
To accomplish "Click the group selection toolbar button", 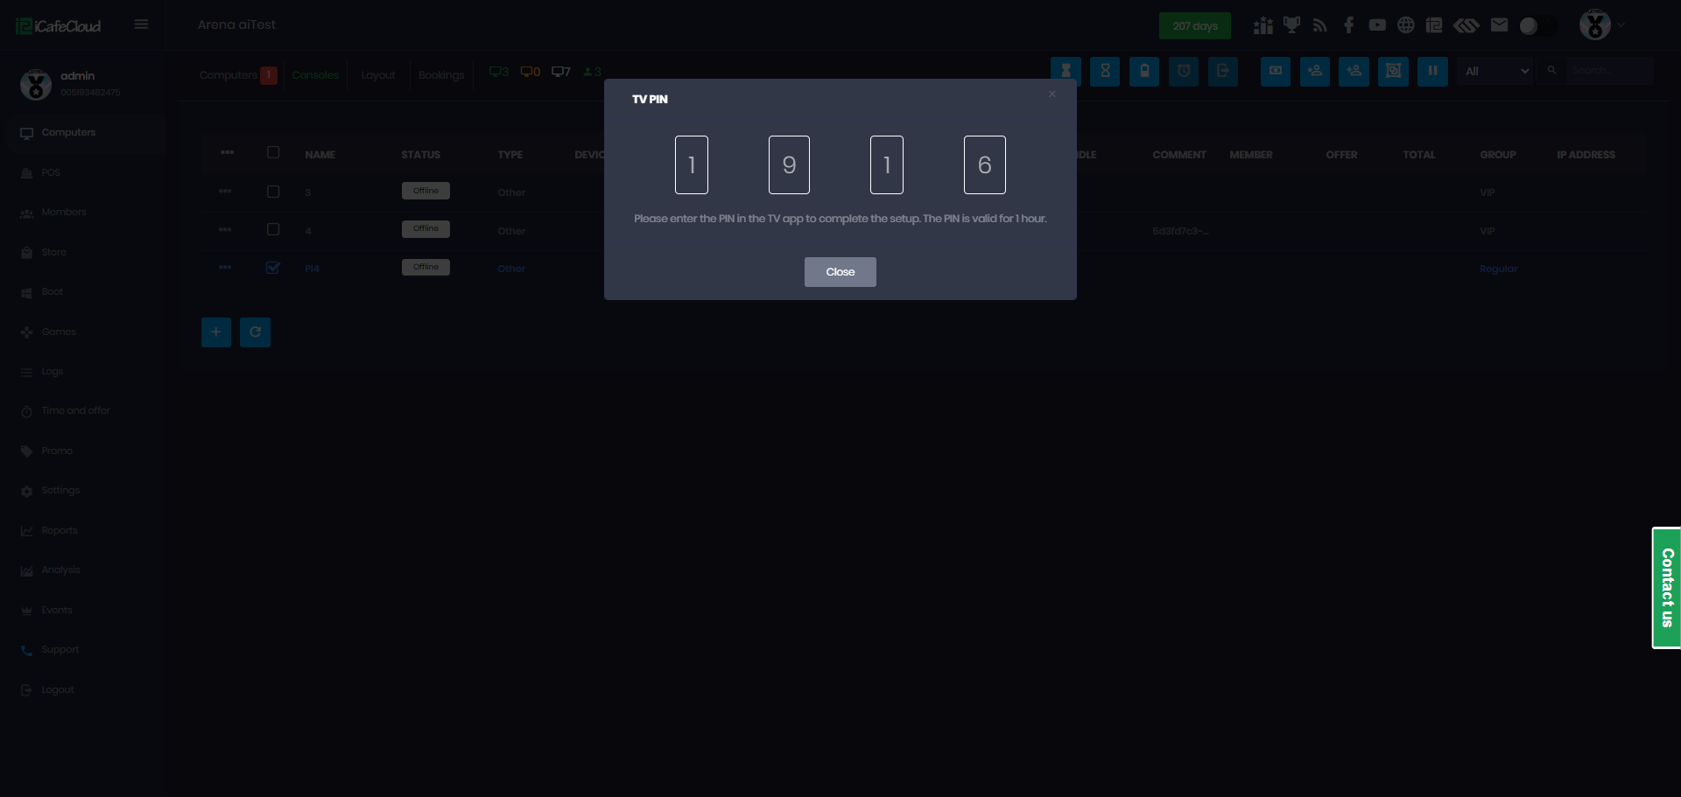I will 1393,71.
